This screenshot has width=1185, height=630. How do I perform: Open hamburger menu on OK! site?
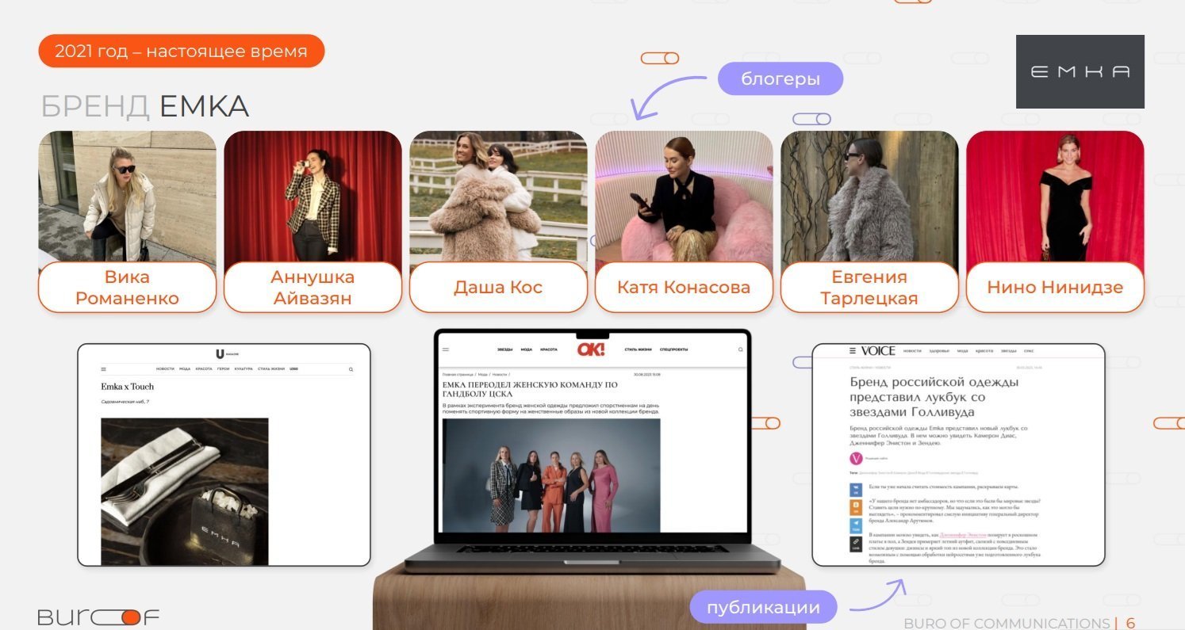click(x=446, y=349)
